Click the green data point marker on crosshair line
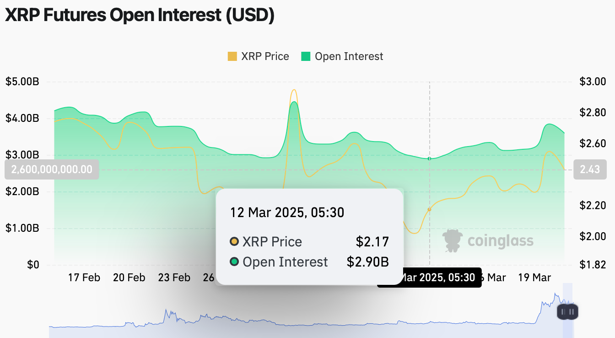 click(x=429, y=158)
